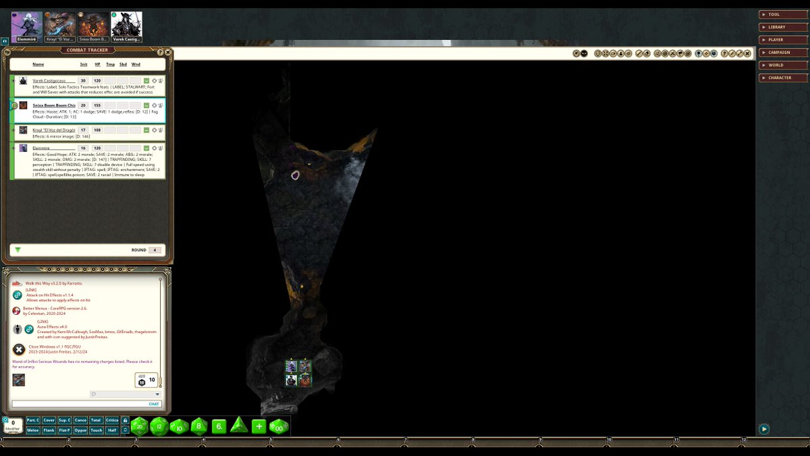The height and width of the screenshot is (456, 810).
Task: Toggle the Flank modifier button
Action: pos(49,430)
